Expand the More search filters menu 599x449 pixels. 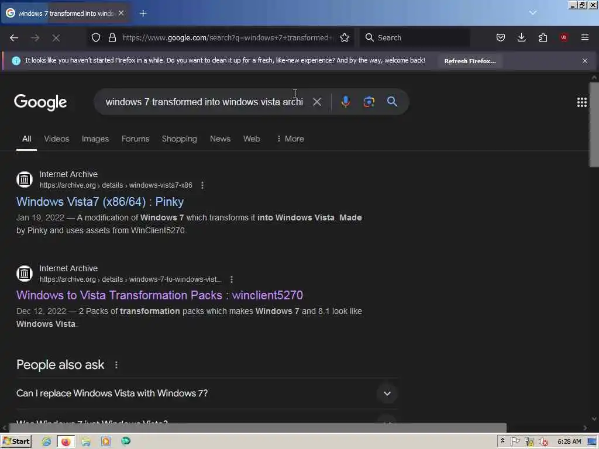[x=290, y=139]
